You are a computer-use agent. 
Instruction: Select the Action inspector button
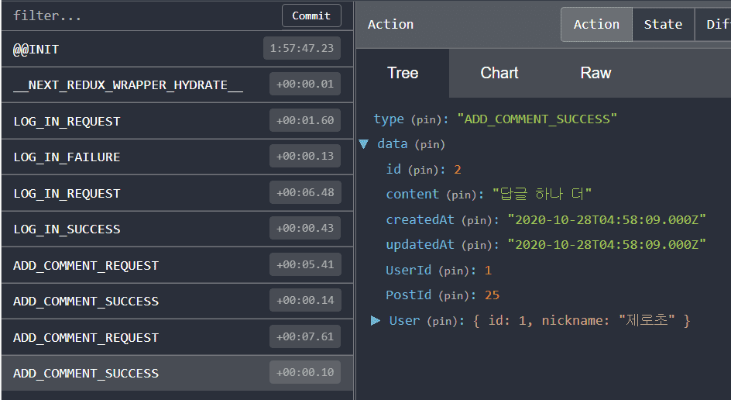(596, 24)
